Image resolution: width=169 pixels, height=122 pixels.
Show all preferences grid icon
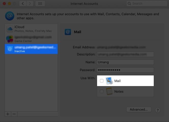[x=40, y=4]
